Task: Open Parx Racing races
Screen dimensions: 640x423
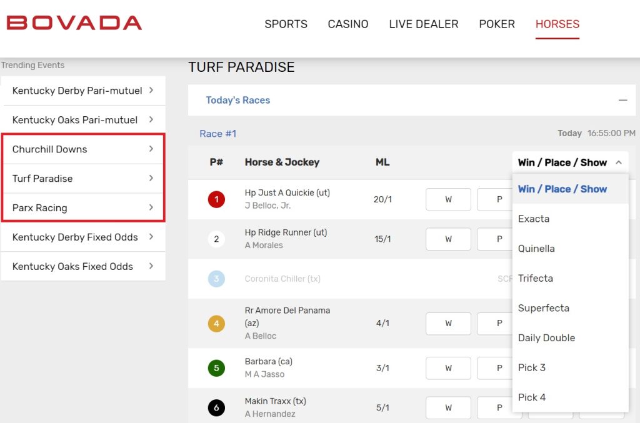Action: click(83, 207)
